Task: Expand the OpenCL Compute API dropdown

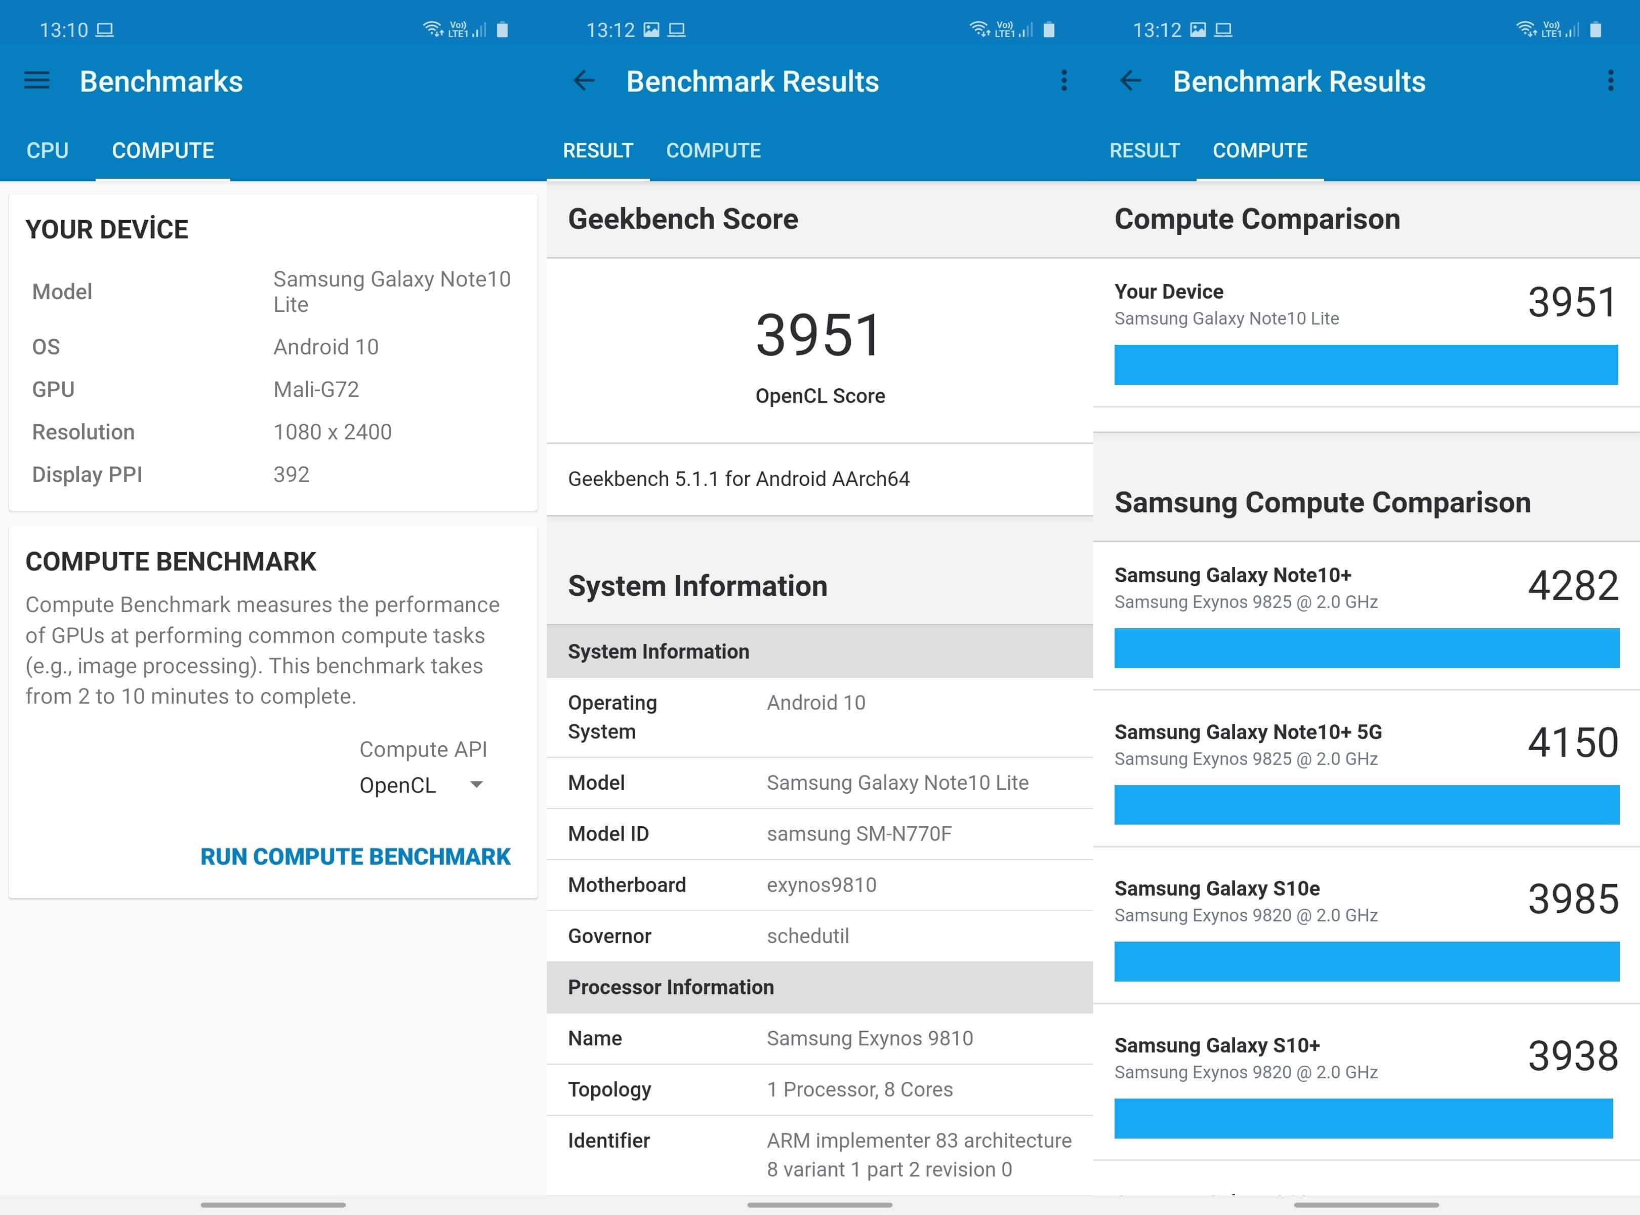Action: [x=398, y=786]
